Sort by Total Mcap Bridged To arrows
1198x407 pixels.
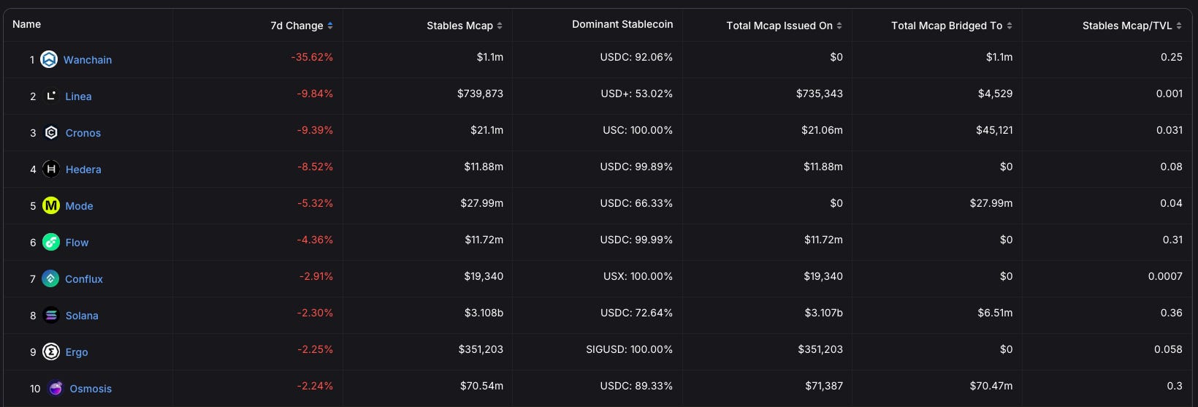pos(1010,26)
